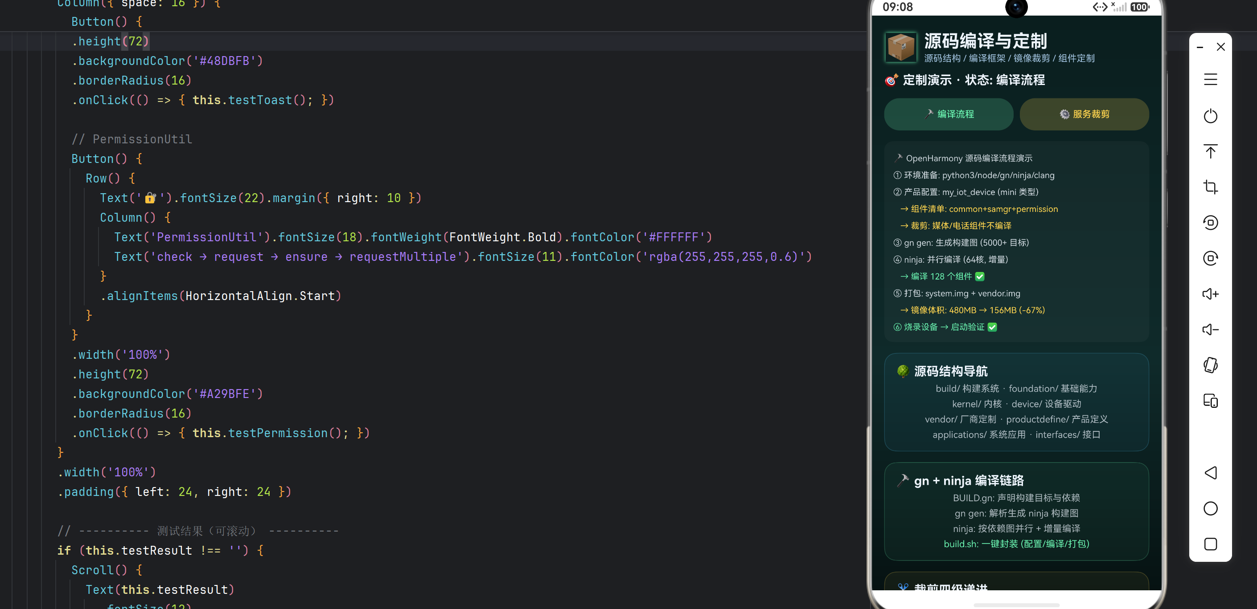Click the tilted phone icon in emulator toolbar

tap(1210, 365)
